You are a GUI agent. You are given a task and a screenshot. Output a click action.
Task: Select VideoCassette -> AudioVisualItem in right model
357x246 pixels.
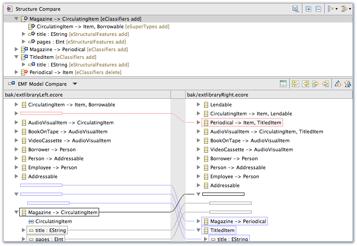coord(252,149)
